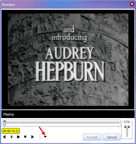This screenshot has width=136, height=144.
Task: Click the VOL volume slider handle
Action: (127, 127)
